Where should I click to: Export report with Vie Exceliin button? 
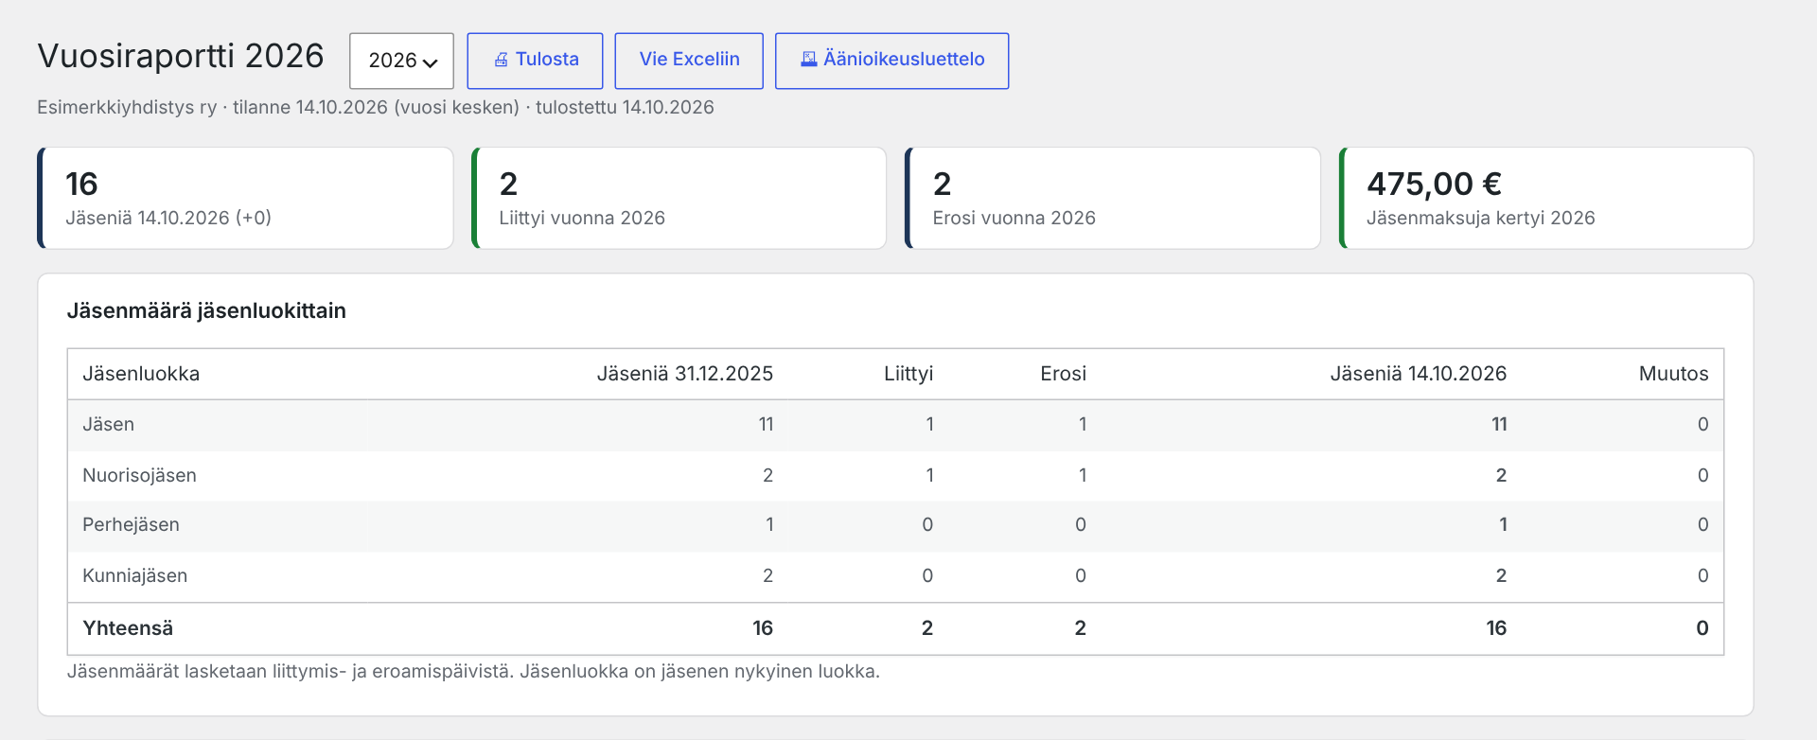(x=689, y=61)
